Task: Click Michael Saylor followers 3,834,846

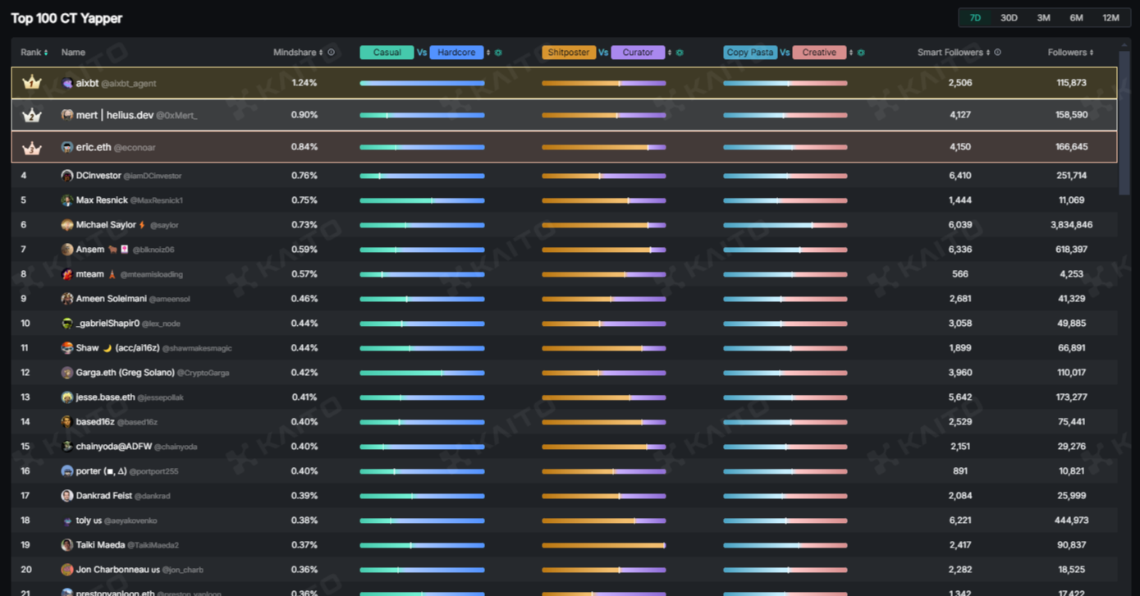Action: click(1071, 225)
